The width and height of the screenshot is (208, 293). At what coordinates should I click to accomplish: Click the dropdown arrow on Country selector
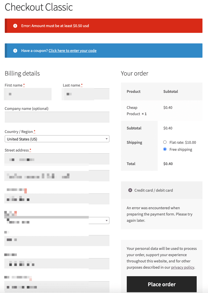[x=106, y=139]
